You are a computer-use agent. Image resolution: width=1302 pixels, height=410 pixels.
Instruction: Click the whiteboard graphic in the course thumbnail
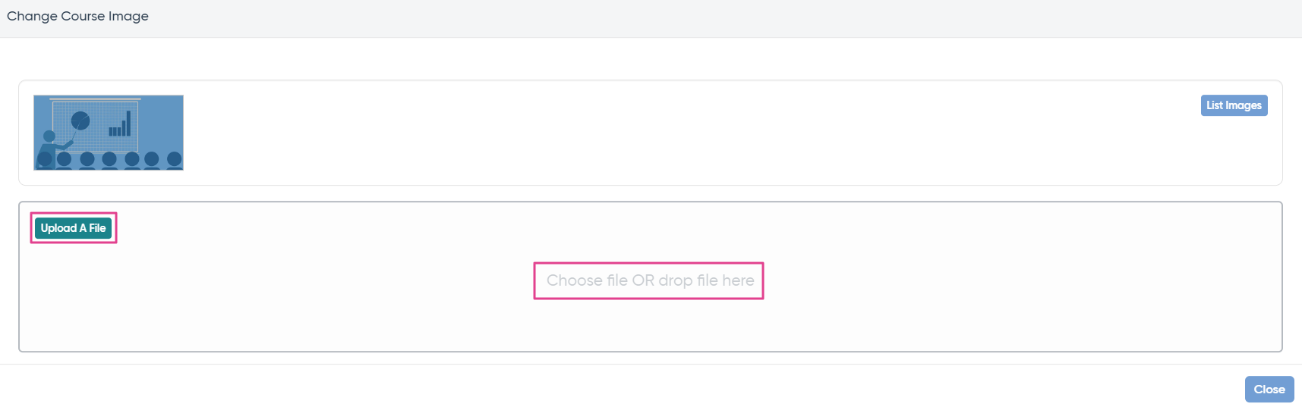pyautogui.click(x=95, y=126)
